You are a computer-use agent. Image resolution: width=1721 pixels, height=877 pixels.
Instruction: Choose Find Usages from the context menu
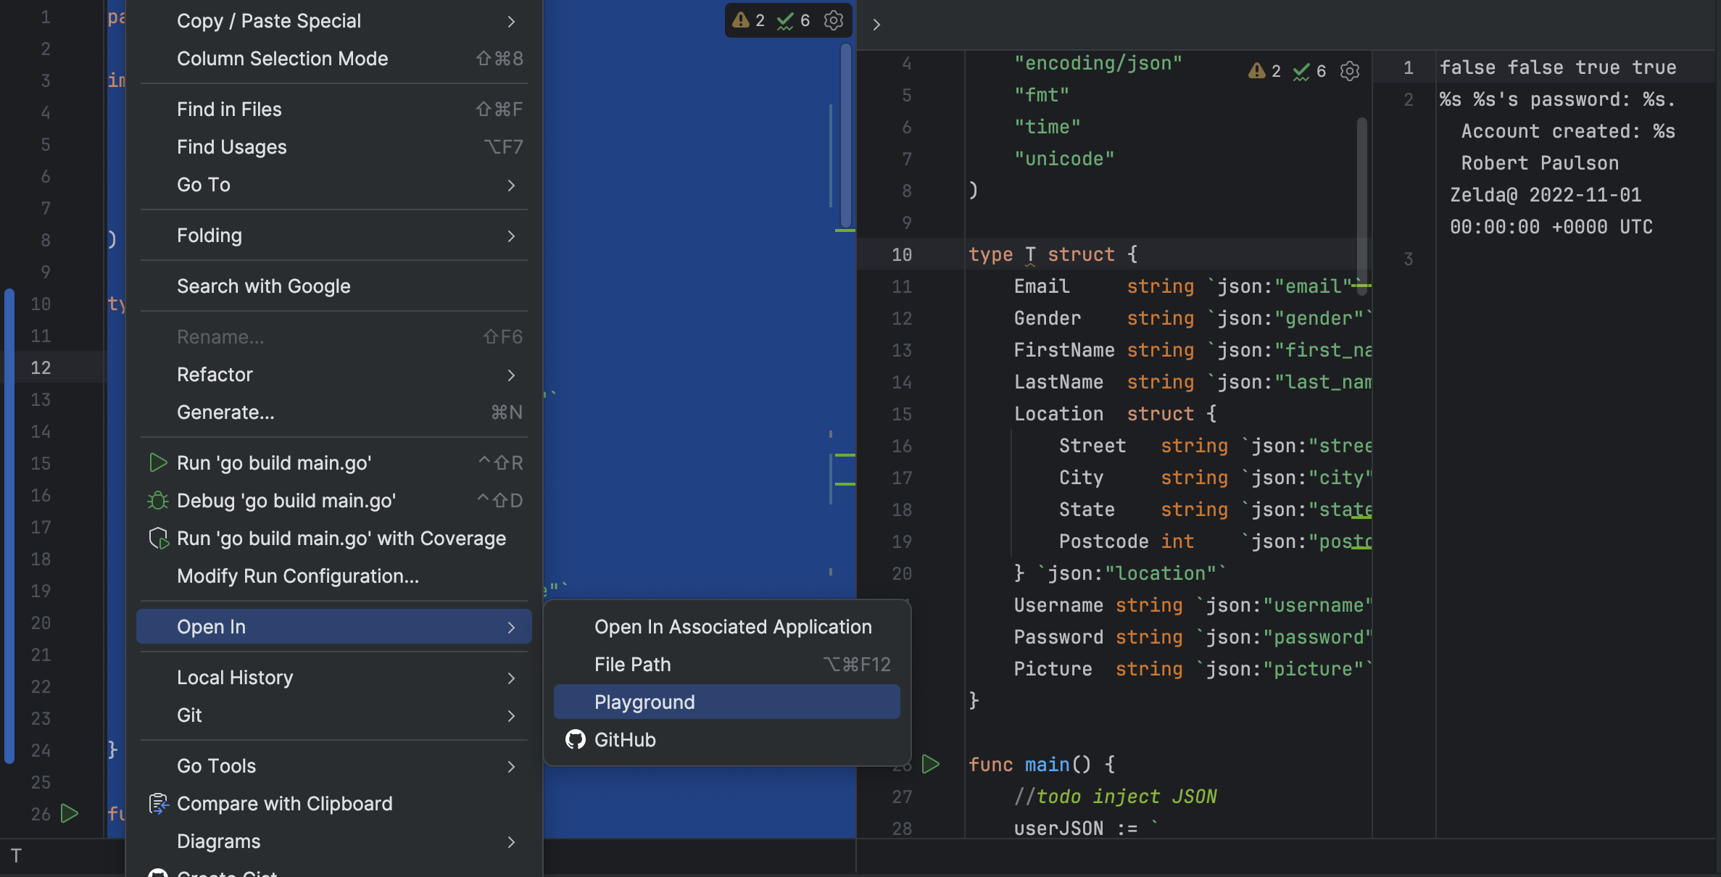click(x=232, y=146)
